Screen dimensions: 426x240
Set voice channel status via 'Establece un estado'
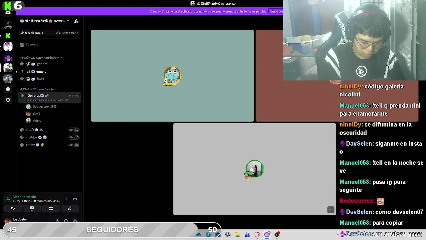(47, 100)
